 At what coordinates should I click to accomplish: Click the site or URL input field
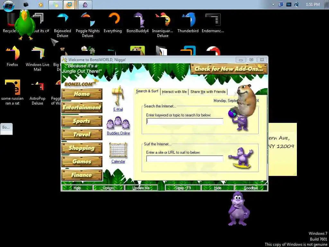pos(185,159)
